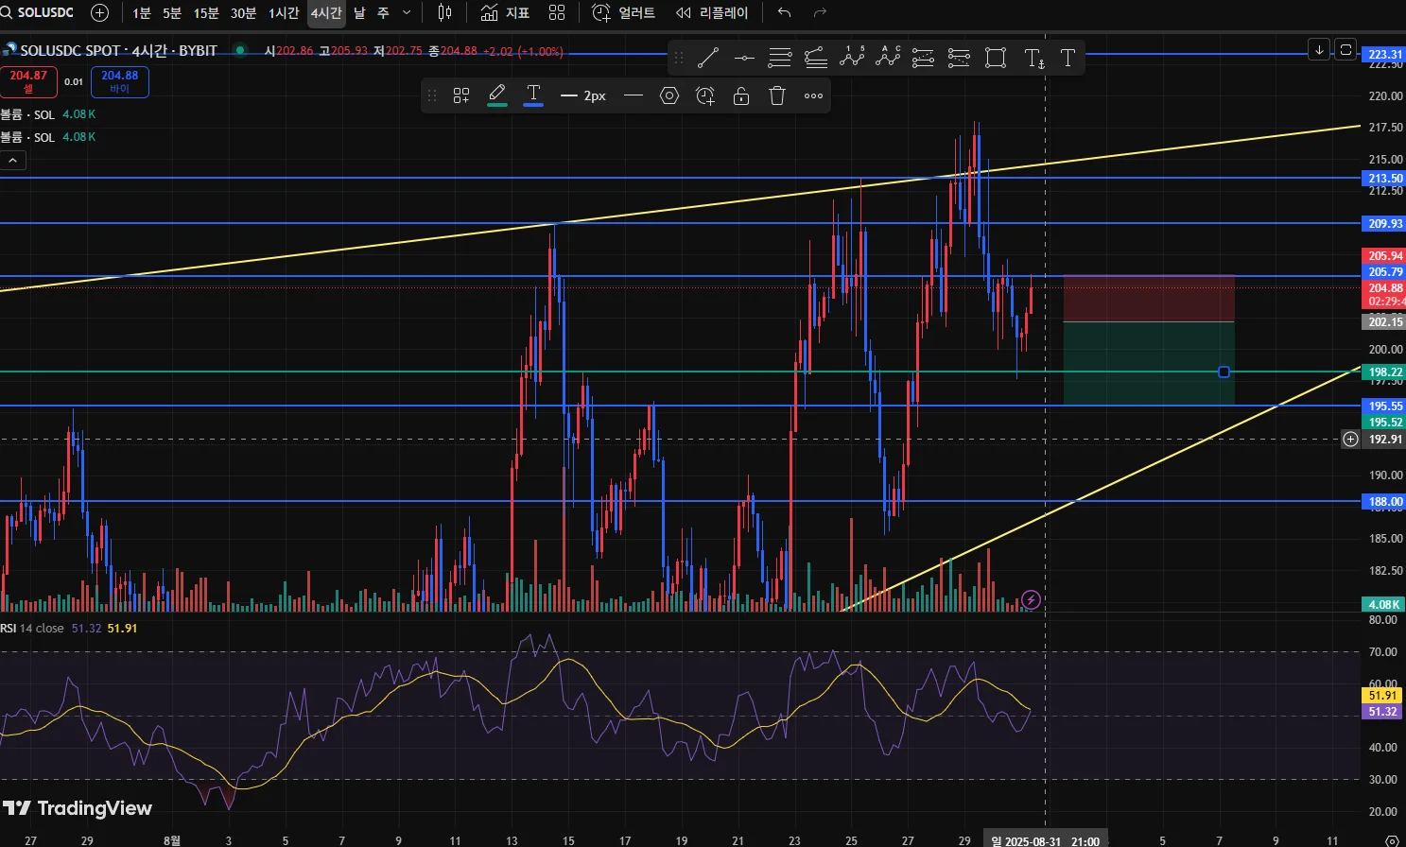Select the green line handle at 198.22
The height and width of the screenshot is (847, 1406).
click(1224, 372)
